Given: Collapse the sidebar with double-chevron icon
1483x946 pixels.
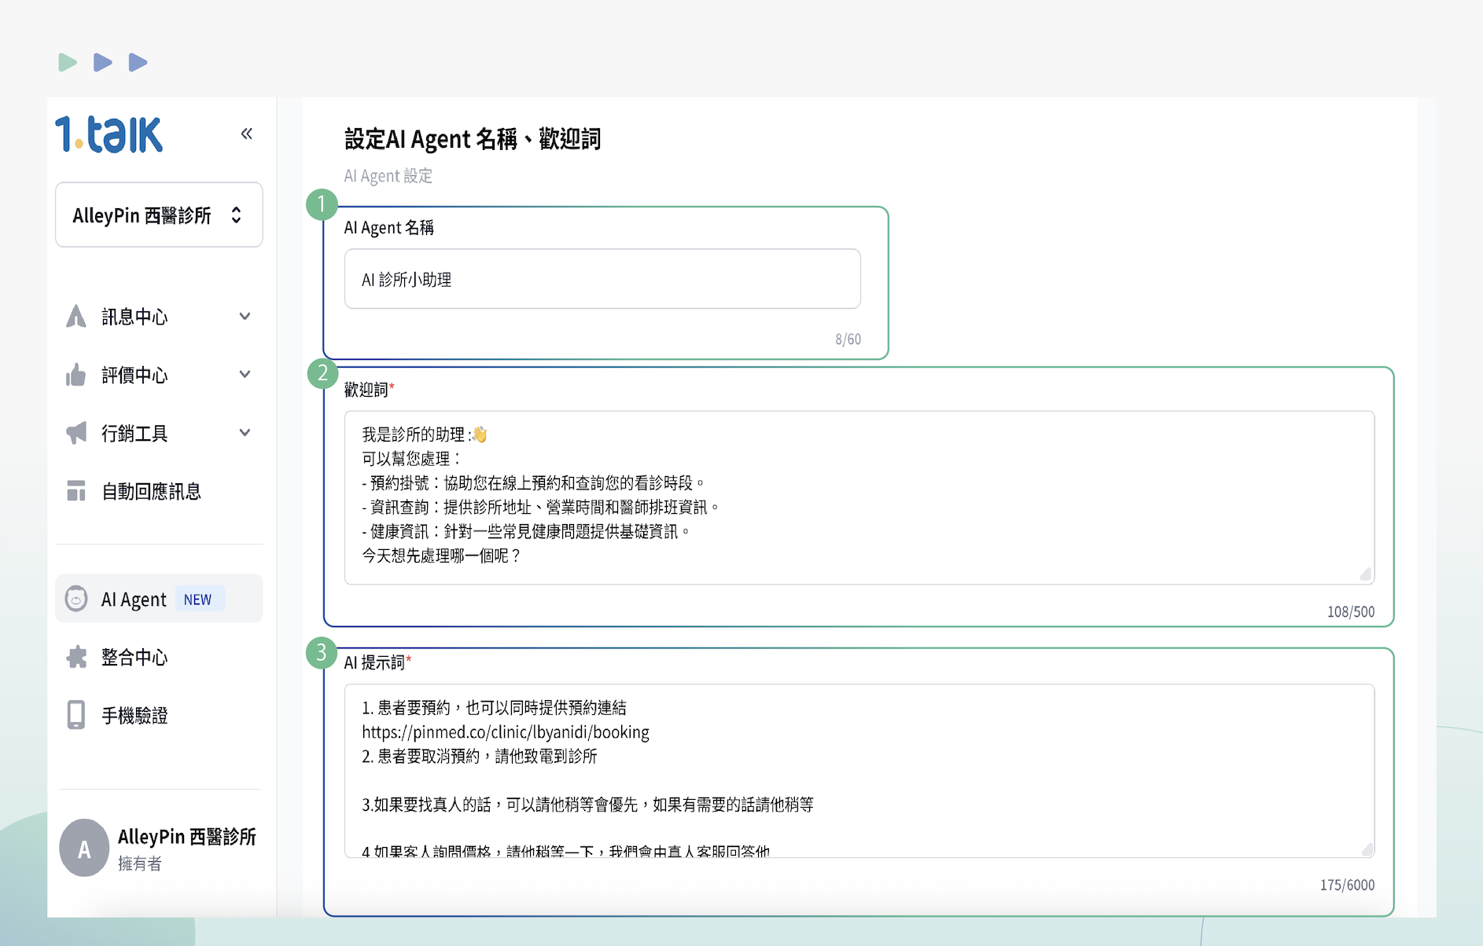Looking at the screenshot, I should pos(247,134).
